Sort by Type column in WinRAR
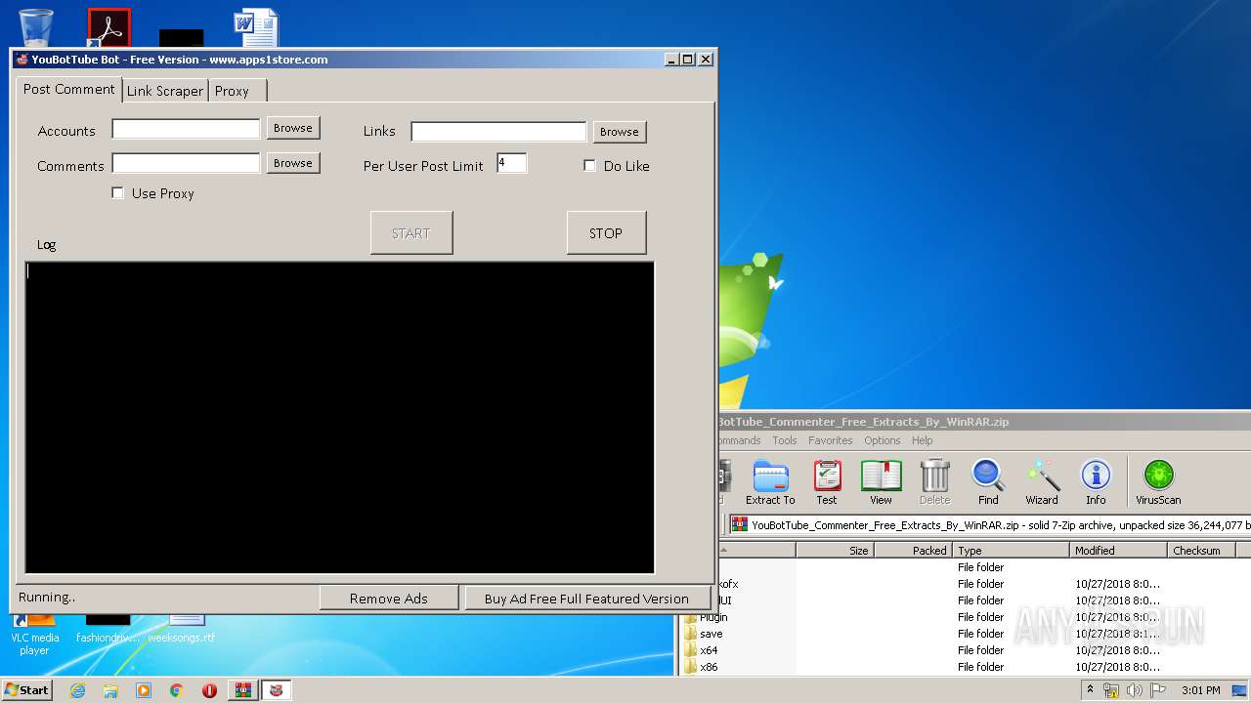 pos(1012,551)
